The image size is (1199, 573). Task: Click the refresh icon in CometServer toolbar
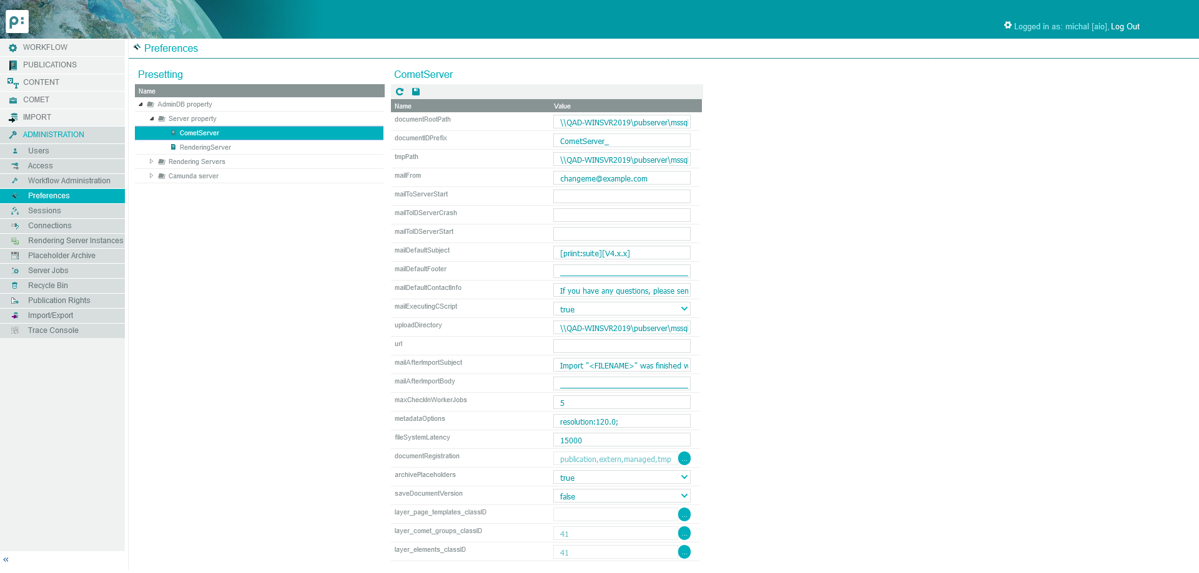point(400,92)
